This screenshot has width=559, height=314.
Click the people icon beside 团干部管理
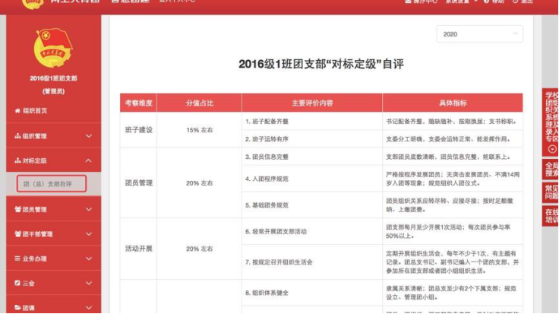click(17, 233)
